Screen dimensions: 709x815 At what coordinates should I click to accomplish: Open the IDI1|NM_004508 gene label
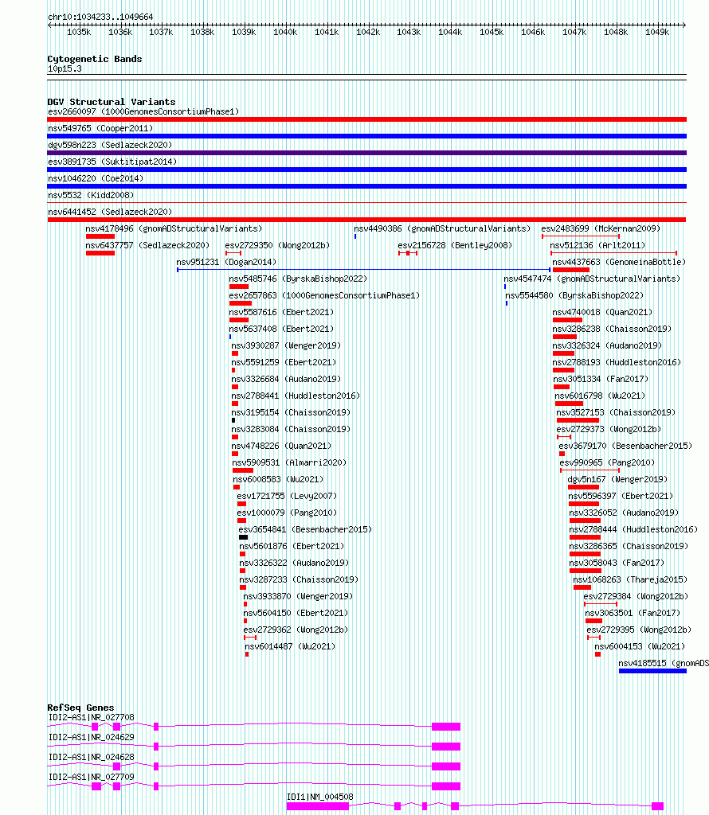(320, 797)
